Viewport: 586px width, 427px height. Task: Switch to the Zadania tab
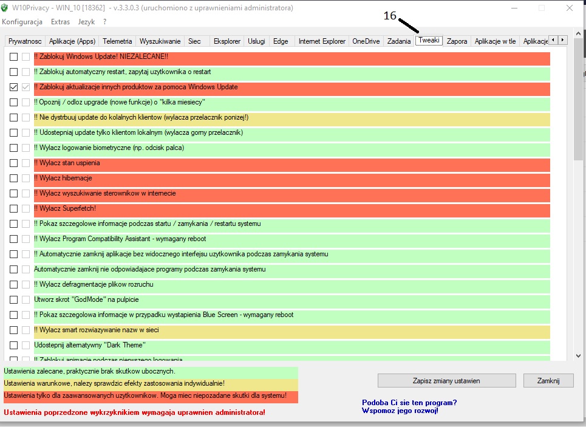pyautogui.click(x=399, y=41)
